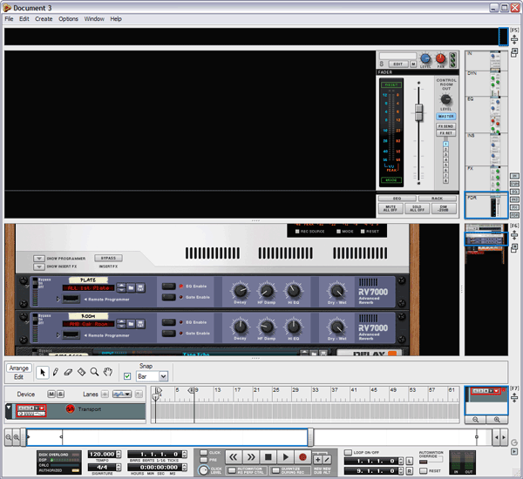Click the Tempo value field
Image resolution: width=523 pixels, height=479 pixels.
click(x=105, y=455)
